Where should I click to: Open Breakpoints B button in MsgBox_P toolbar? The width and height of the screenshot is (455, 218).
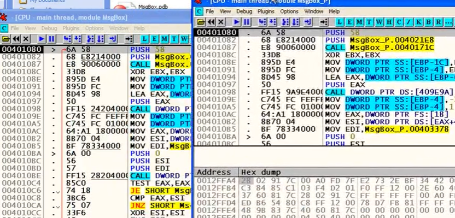tap(429, 22)
